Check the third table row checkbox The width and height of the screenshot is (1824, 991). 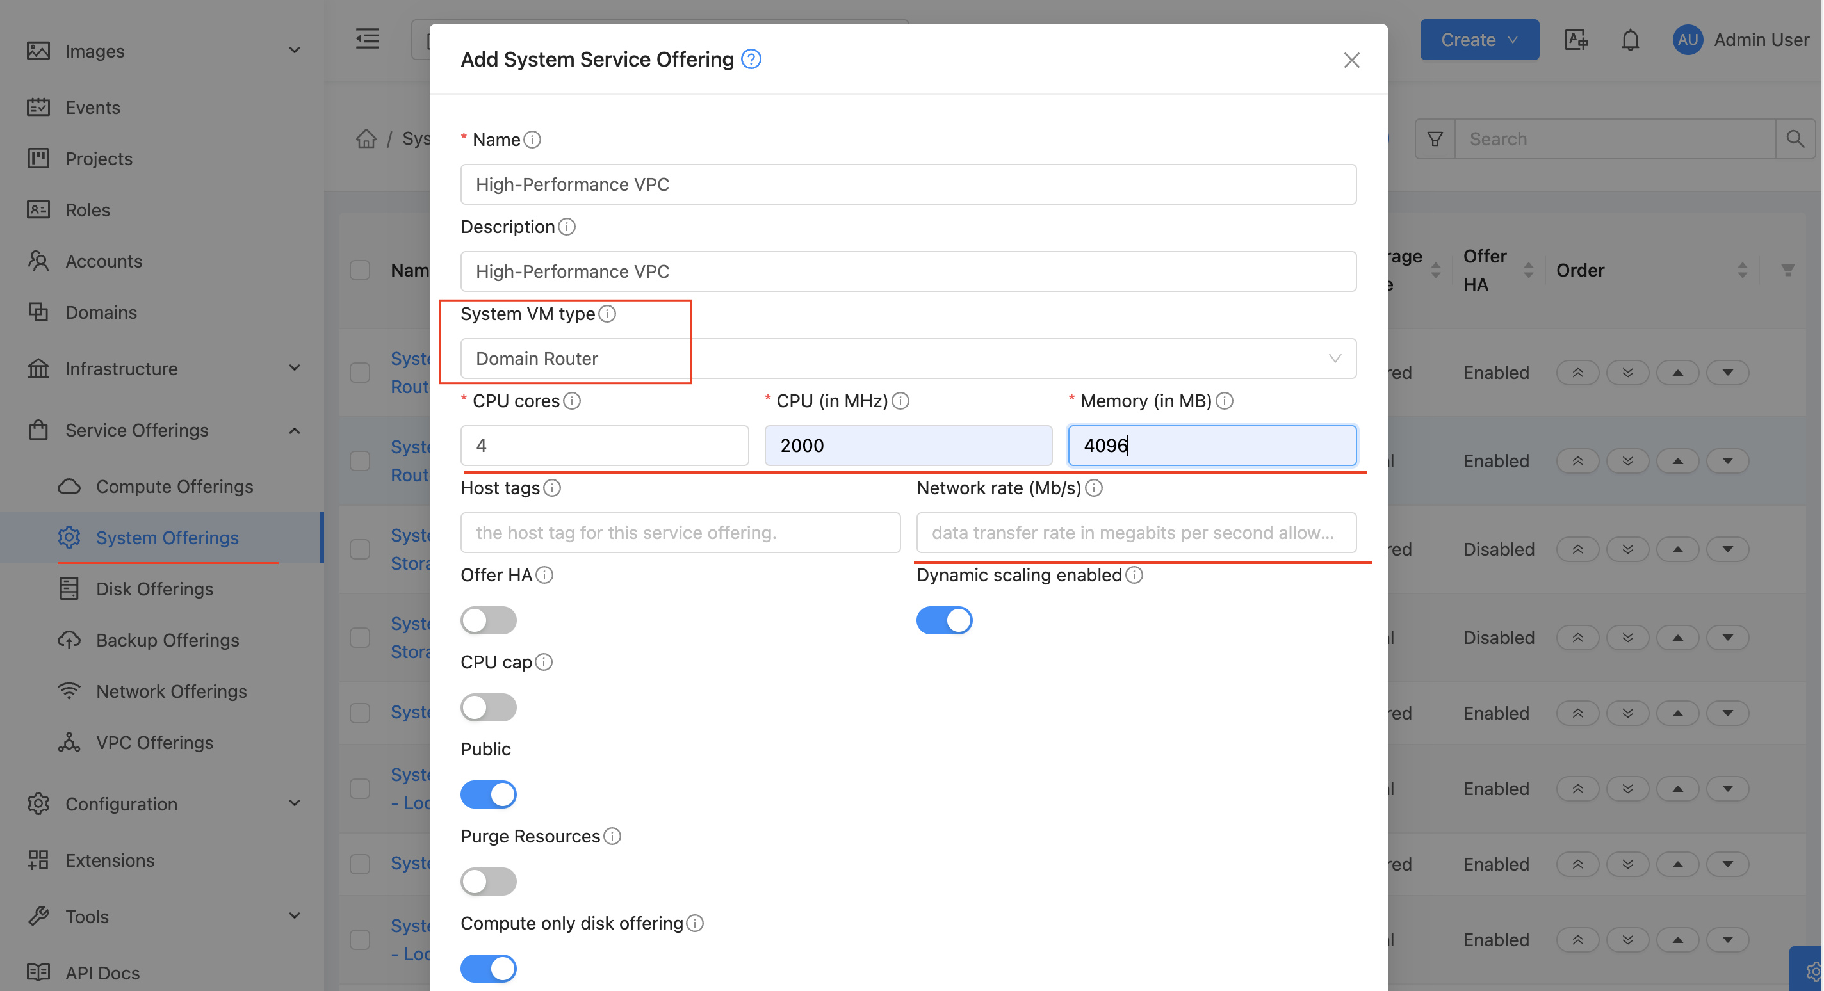tap(360, 549)
